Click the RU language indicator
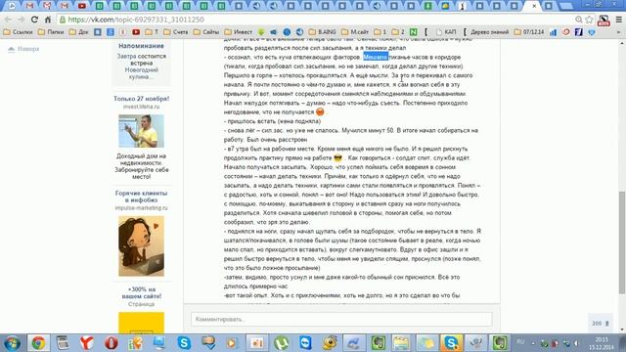Screen dimensions: 626x352 click(x=520, y=342)
